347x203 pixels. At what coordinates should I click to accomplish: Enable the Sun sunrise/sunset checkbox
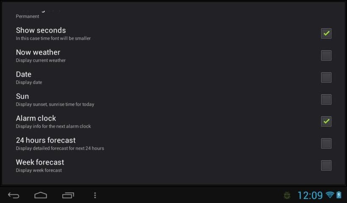click(x=326, y=99)
